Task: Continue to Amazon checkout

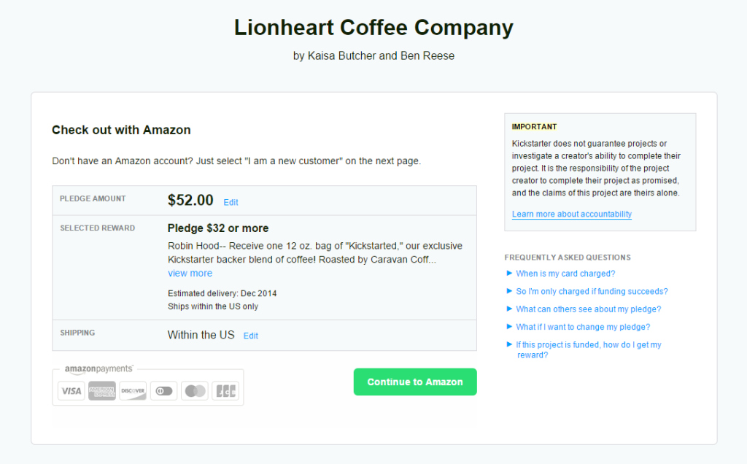Action: pos(415,382)
